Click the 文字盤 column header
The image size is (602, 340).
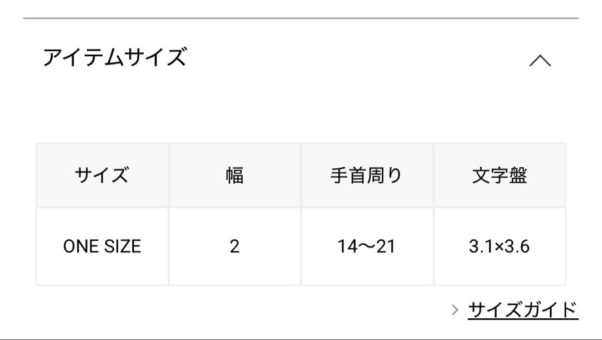pyautogui.click(x=499, y=176)
